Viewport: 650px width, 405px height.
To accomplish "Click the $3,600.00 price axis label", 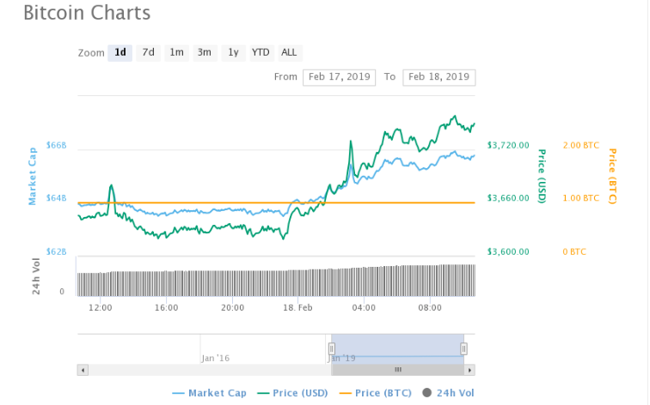I will tap(508, 252).
